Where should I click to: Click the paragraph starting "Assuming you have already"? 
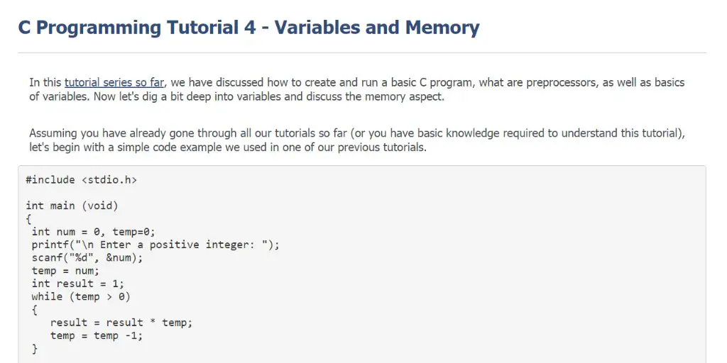tap(357, 141)
